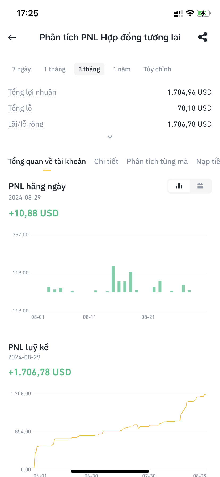
Task: Expand the profit summary chevron
Action: [110, 137]
